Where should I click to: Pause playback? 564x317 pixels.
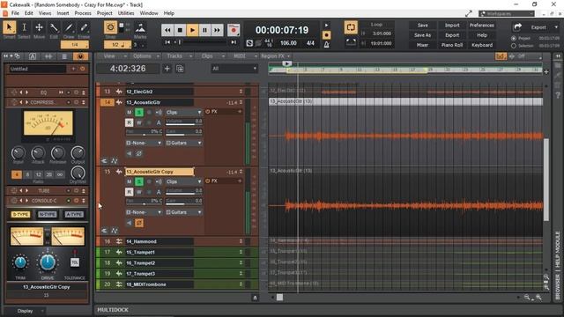click(204, 30)
